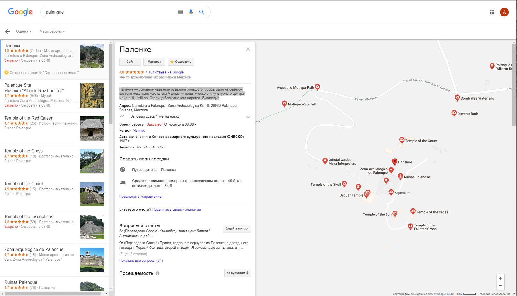Zoom in the map with plus button
Screen dimensions: 517x296
click(x=500, y=278)
